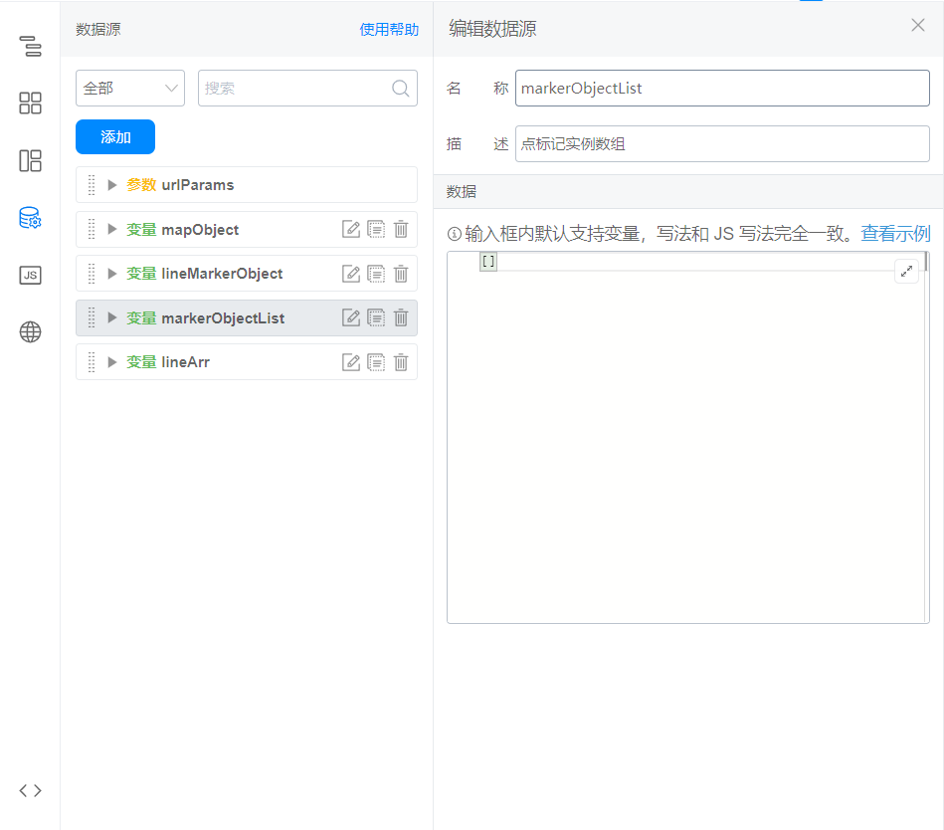Image resolution: width=944 pixels, height=830 pixels.
Task: Click drag handle of lineArr row
Action: 92,362
